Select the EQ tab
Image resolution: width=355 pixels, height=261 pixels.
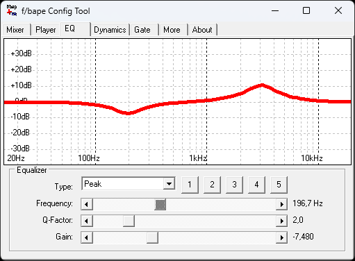(x=75, y=28)
